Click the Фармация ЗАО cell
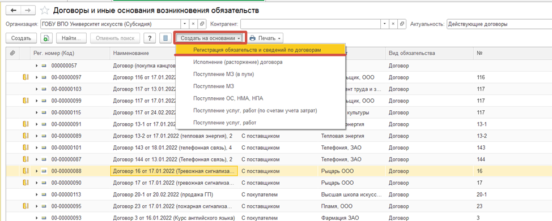This screenshot has height=221, width=552. (352, 218)
